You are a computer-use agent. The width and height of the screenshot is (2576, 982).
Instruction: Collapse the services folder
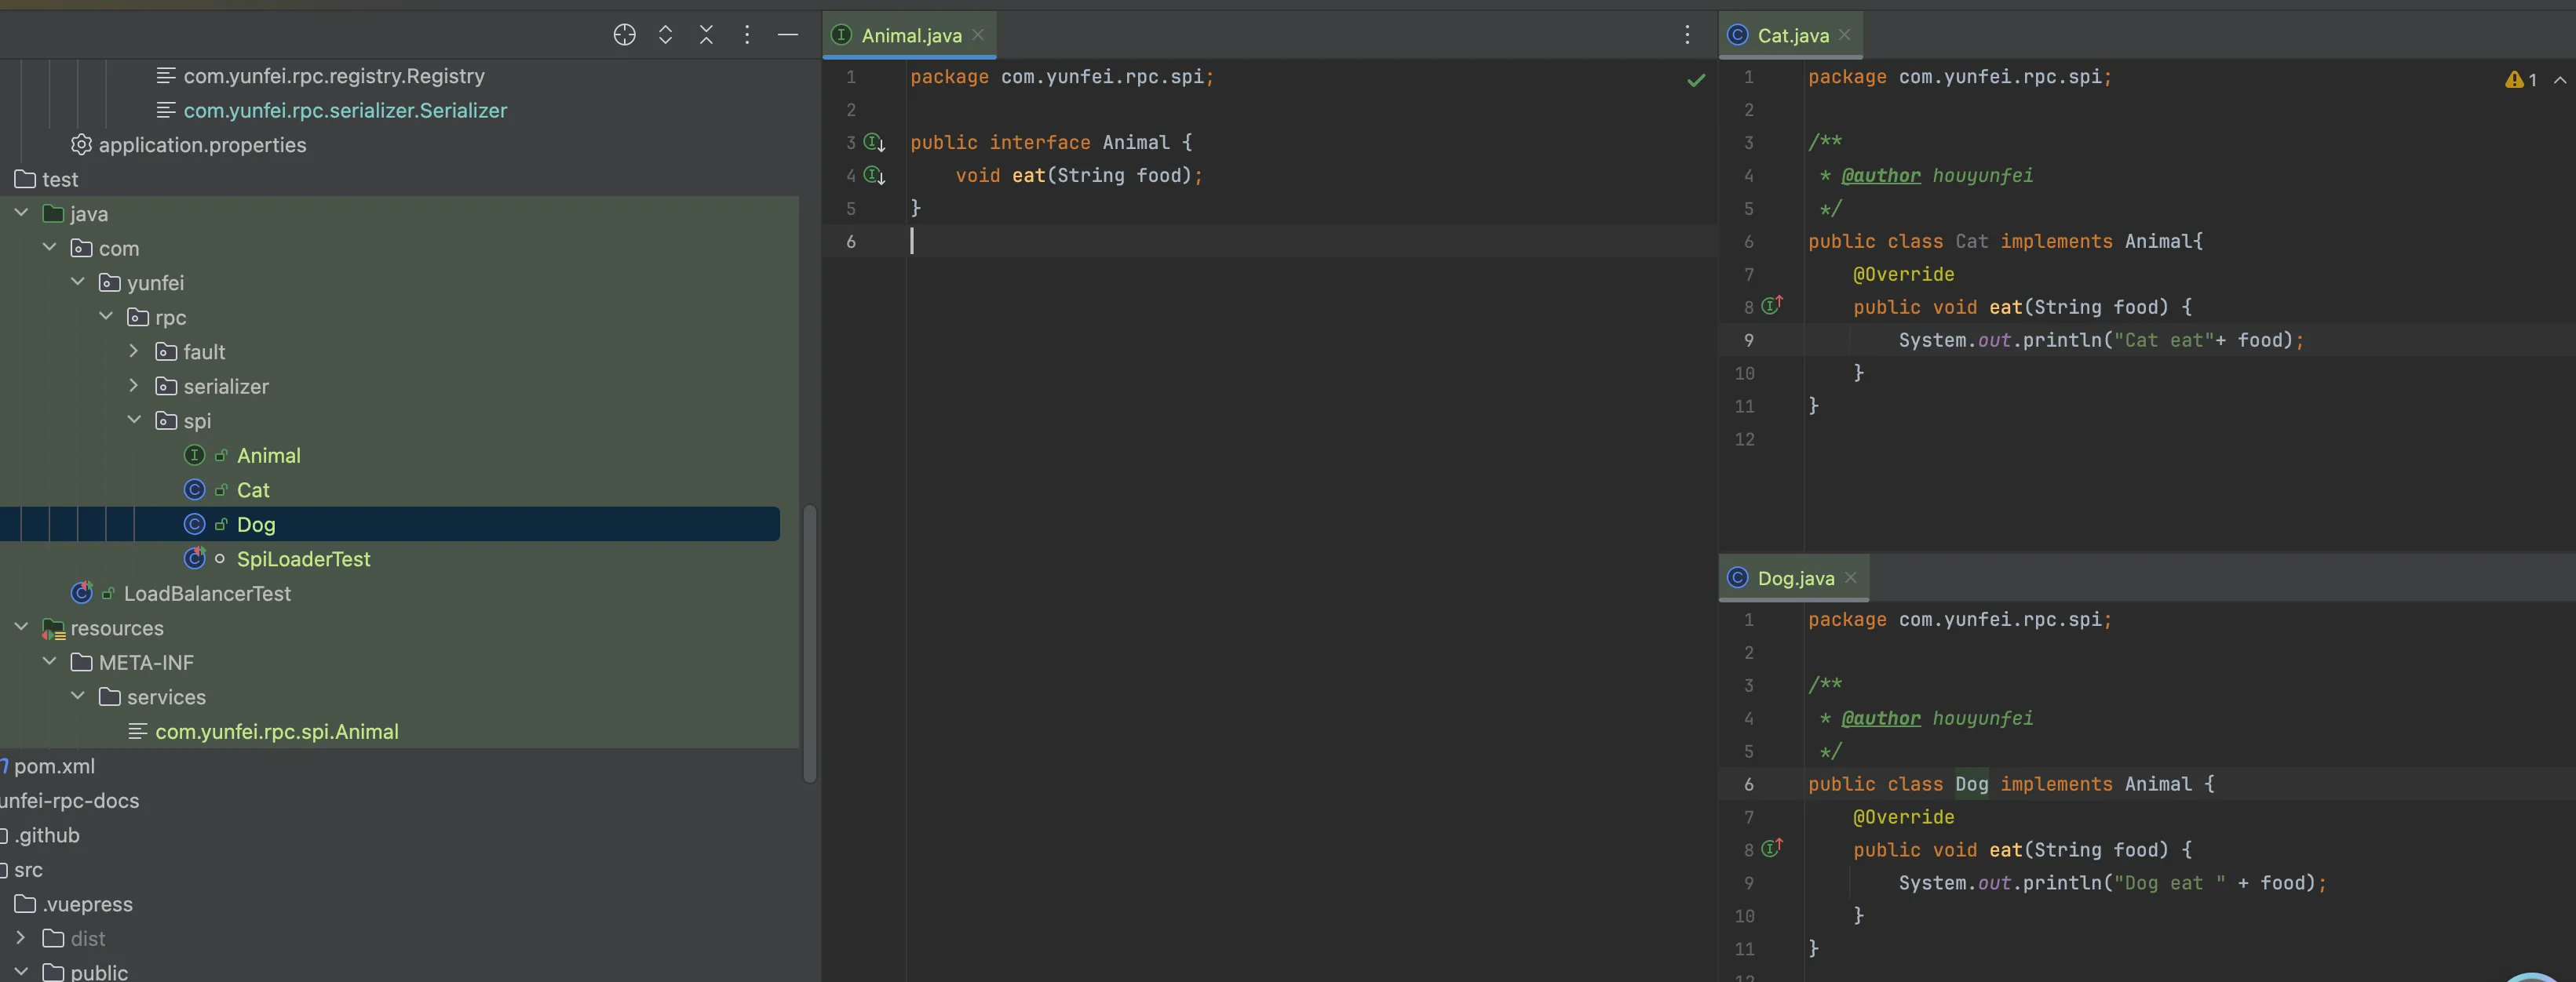[77, 696]
